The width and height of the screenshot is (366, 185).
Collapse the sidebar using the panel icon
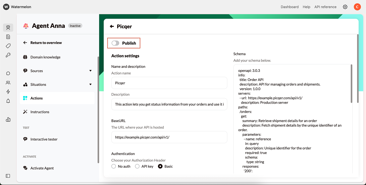click(8, 176)
